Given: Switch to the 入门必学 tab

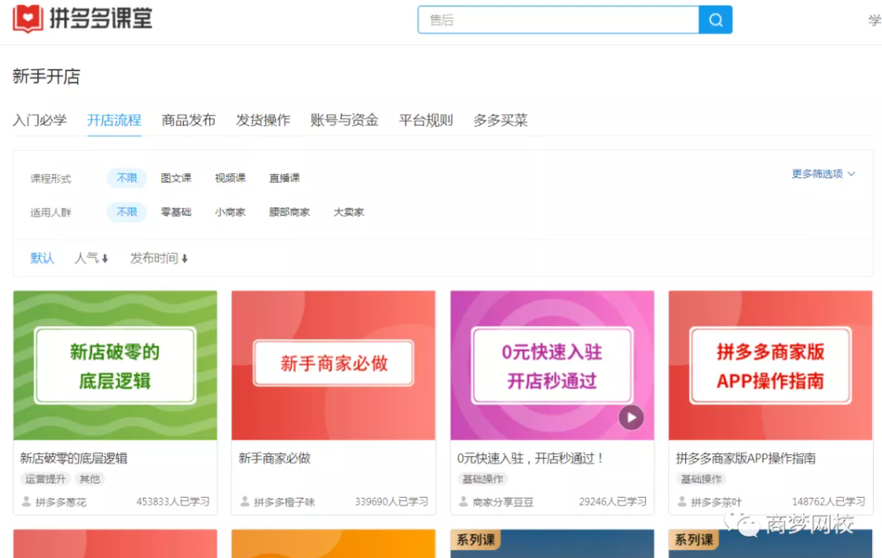Looking at the screenshot, I should tap(39, 121).
